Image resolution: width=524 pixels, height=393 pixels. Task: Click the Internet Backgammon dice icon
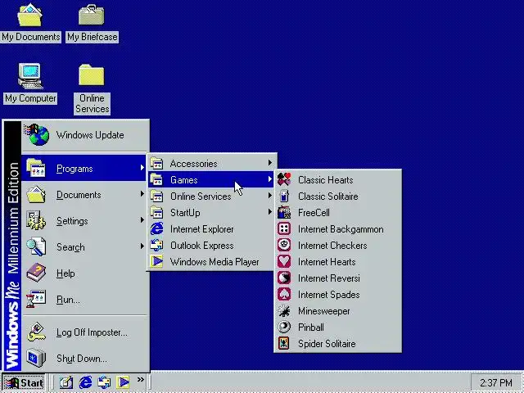pos(284,229)
